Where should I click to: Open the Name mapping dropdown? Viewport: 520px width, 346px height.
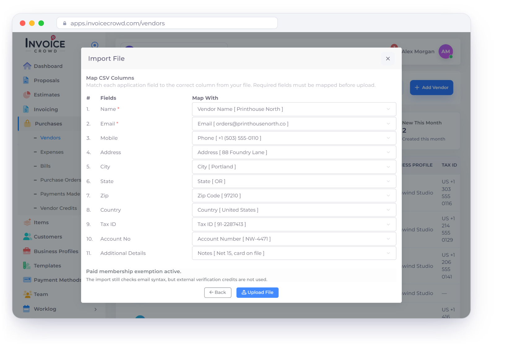[x=294, y=109]
